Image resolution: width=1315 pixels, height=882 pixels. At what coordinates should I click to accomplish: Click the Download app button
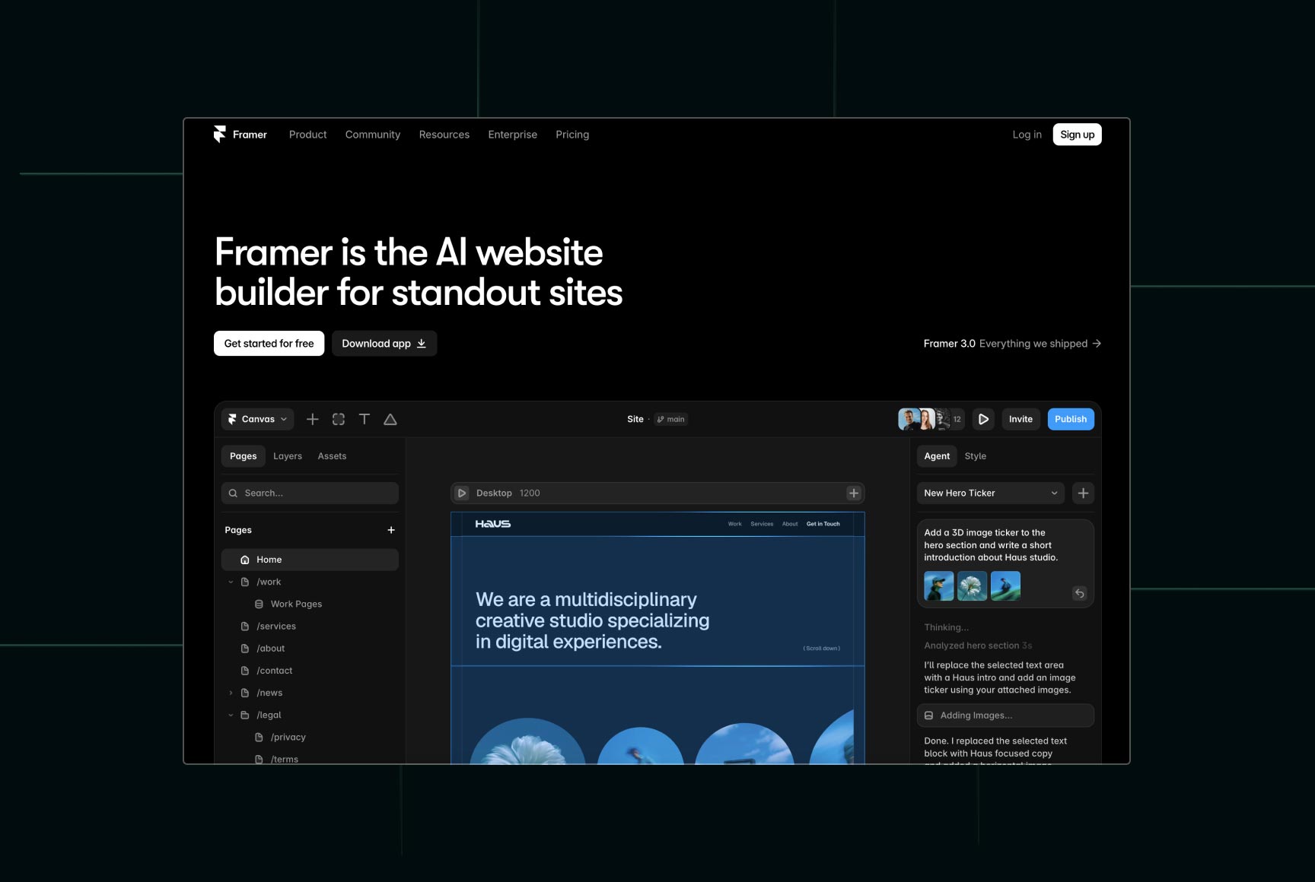click(x=384, y=344)
